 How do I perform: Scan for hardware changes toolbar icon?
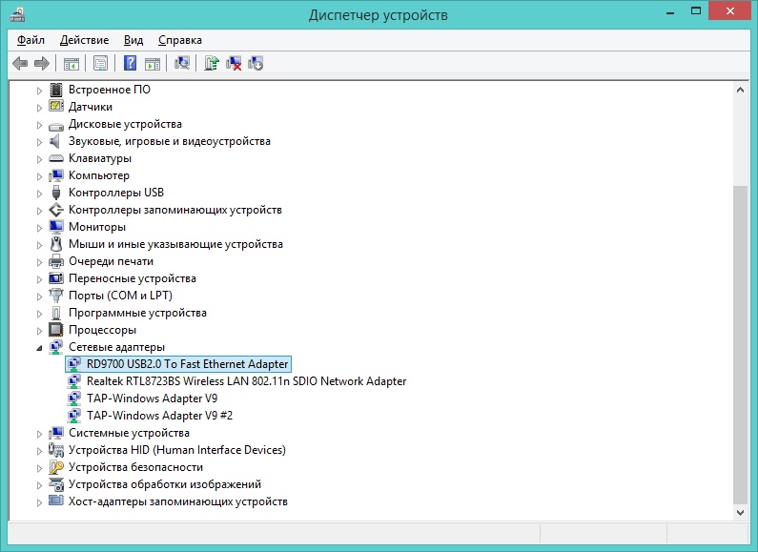182,63
